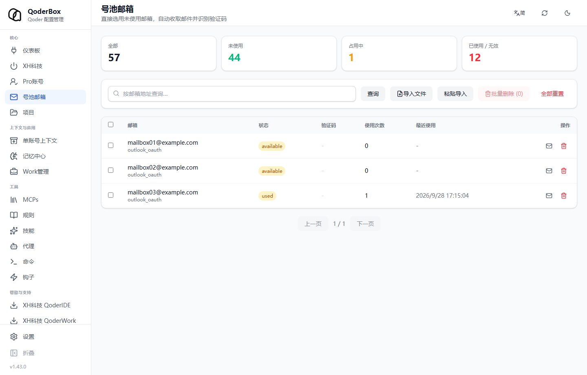Select checkbox for mailbox01@example.com

coord(110,146)
